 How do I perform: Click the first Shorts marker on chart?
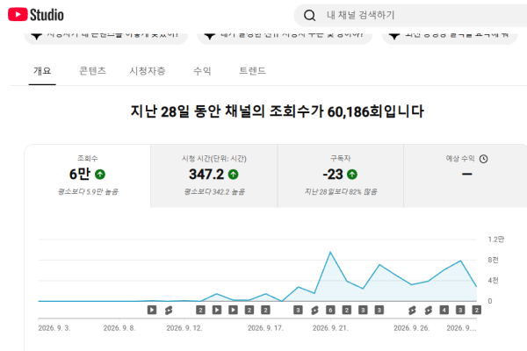169,311
